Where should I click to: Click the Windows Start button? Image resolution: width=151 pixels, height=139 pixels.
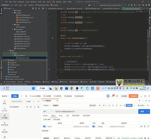coord(33,88)
